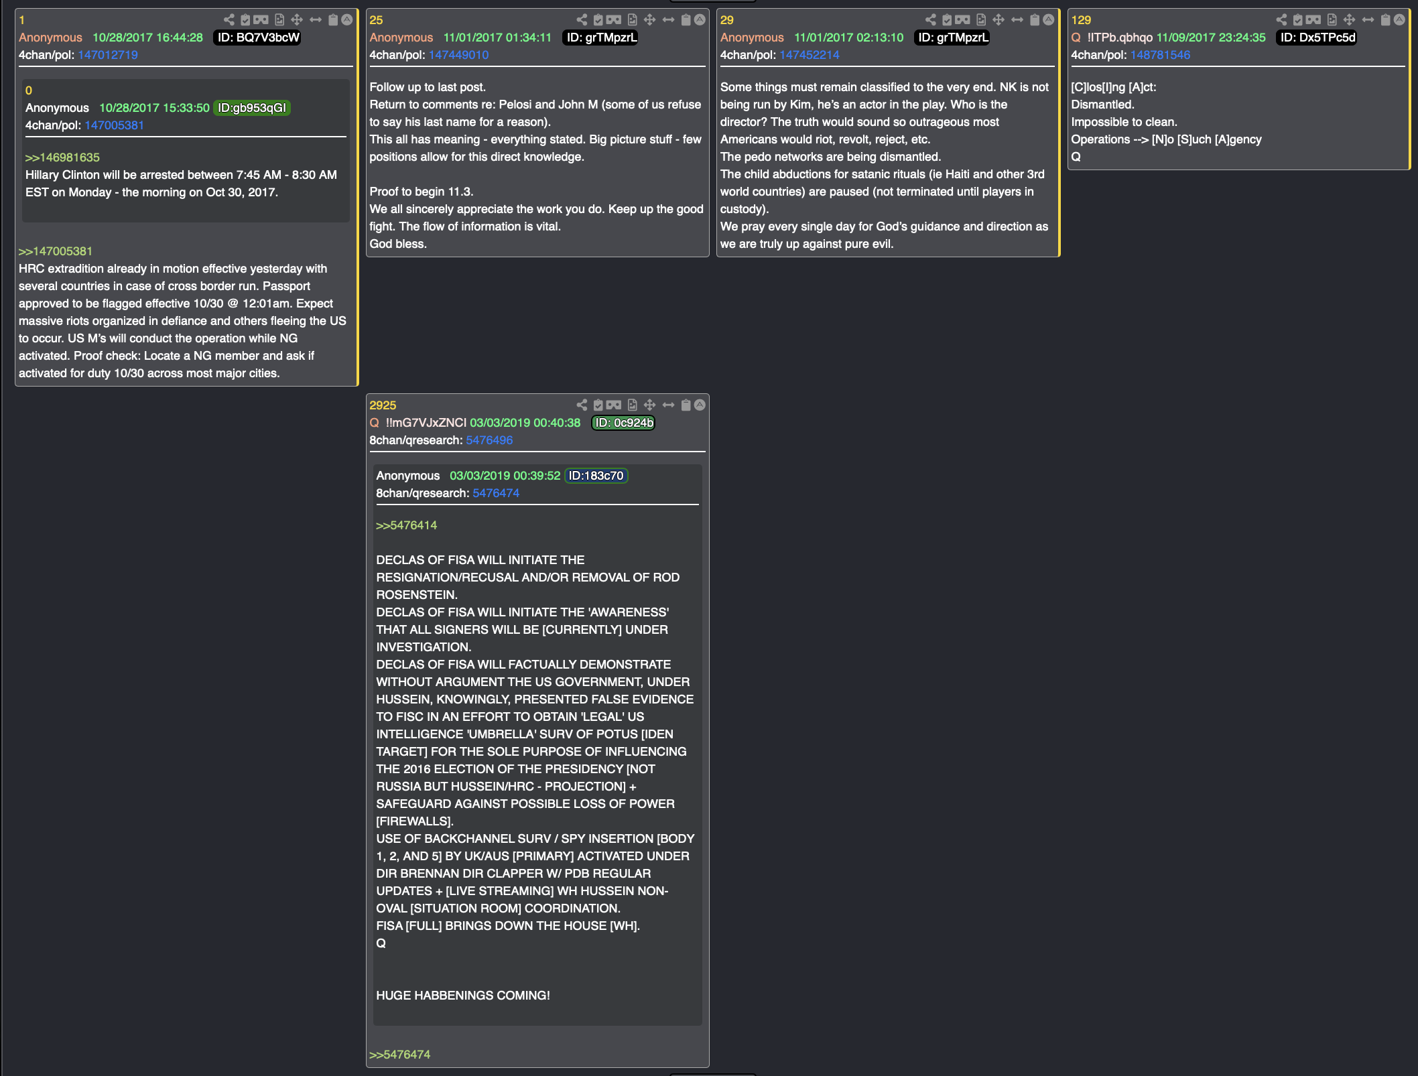Share post 1 via its share icon
This screenshot has width=1418, height=1076.
tap(229, 20)
